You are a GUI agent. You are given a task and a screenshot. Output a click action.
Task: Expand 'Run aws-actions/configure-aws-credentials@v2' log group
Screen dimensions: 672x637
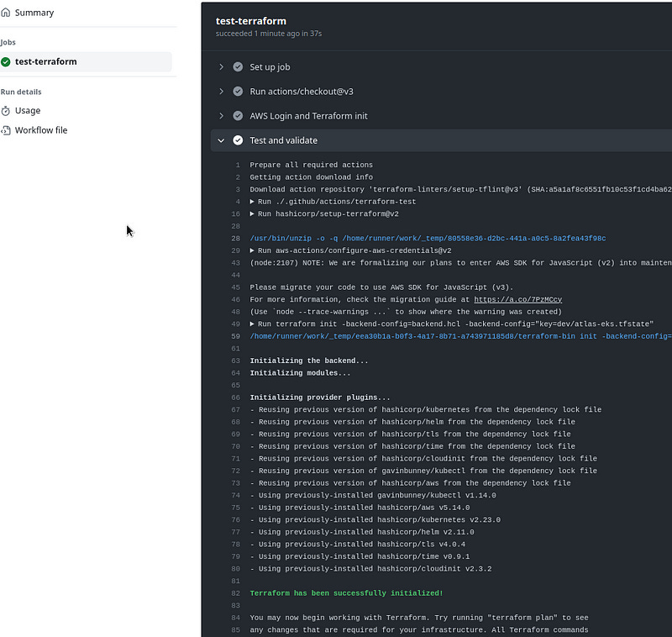click(253, 250)
